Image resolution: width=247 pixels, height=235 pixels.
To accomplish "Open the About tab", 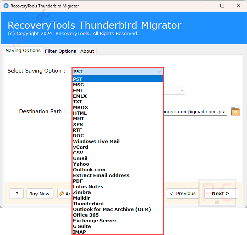I will tap(87, 51).
